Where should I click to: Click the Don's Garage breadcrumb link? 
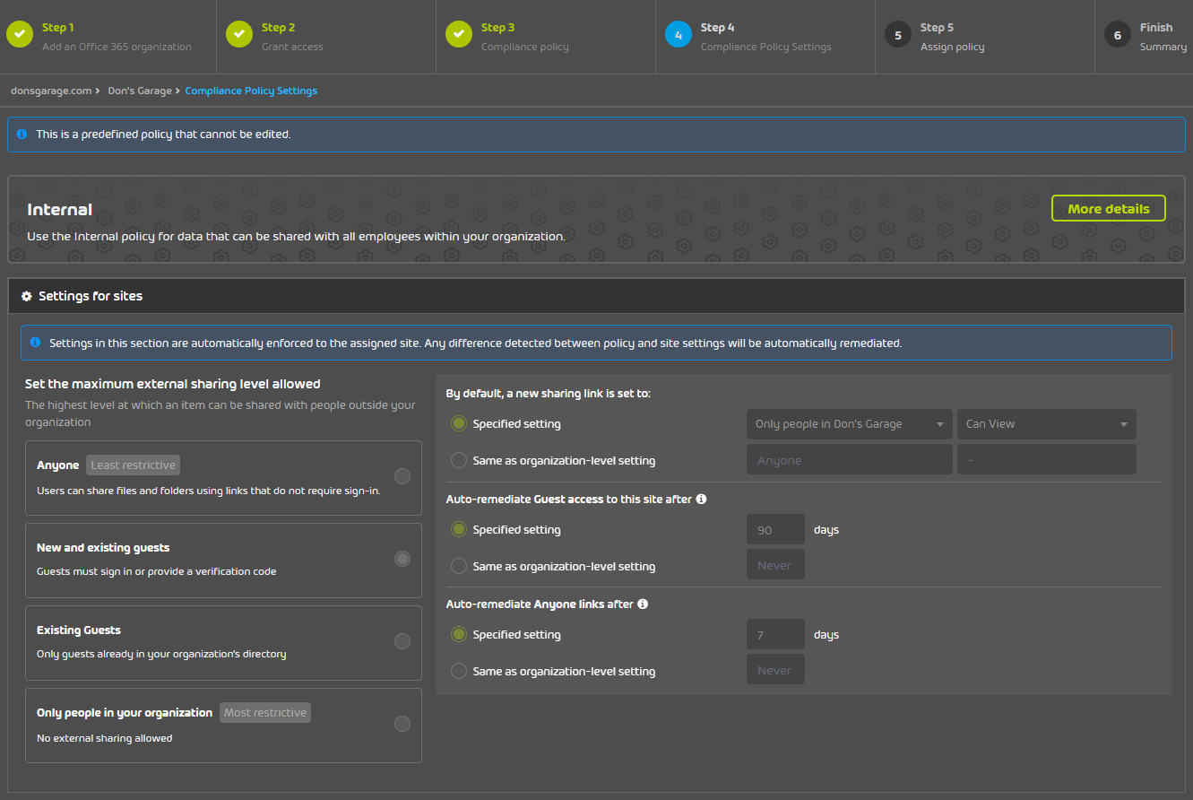pyautogui.click(x=139, y=90)
